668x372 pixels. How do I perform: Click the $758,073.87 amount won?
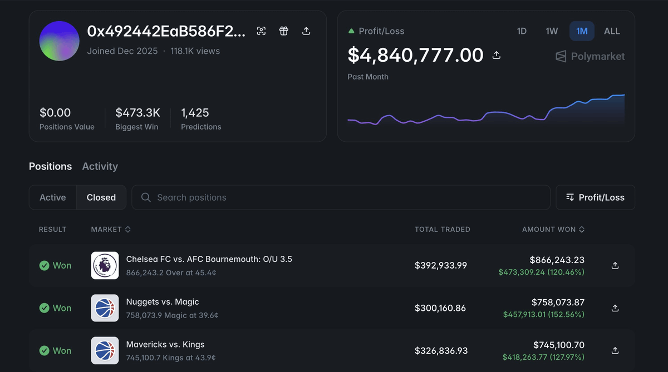click(x=558, y=302)
